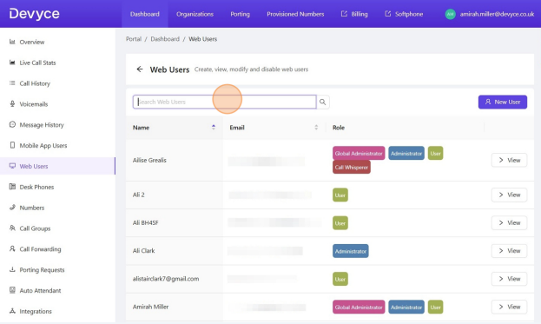
Task: Click the Overview chart icon
Action: 12,42
